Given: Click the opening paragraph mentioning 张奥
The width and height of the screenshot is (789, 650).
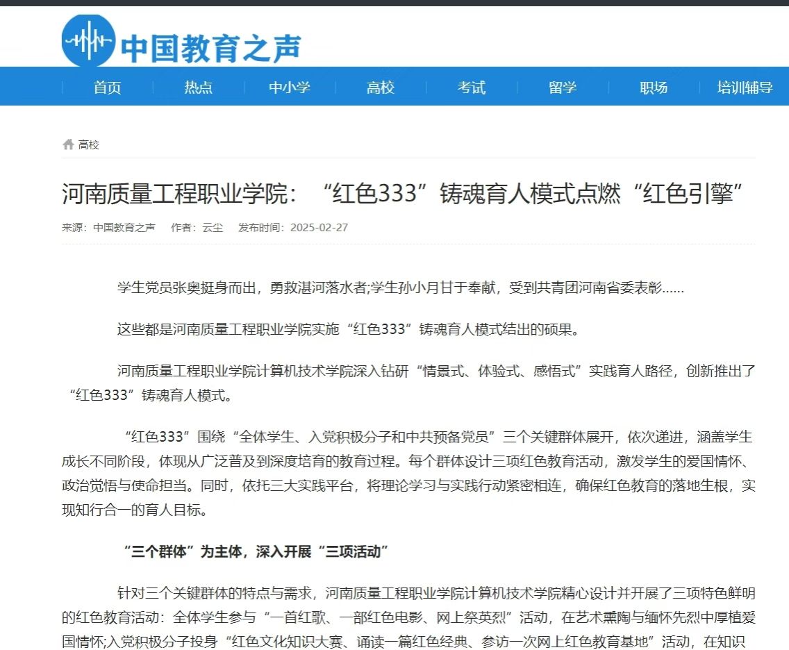Looking at the screenshot, I should pos(400,288).
